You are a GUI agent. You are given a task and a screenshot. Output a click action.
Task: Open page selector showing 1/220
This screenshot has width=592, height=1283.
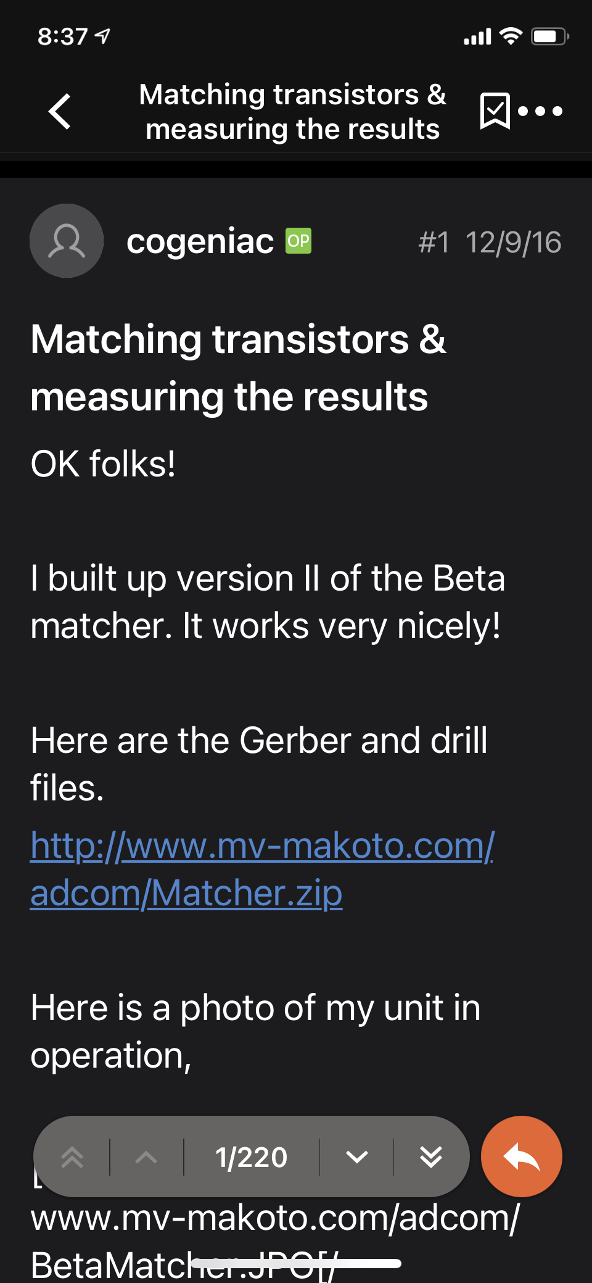[251, 1157]
